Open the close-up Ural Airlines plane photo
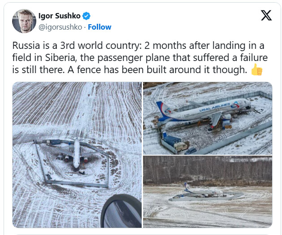282x235 pixels. 208,118
